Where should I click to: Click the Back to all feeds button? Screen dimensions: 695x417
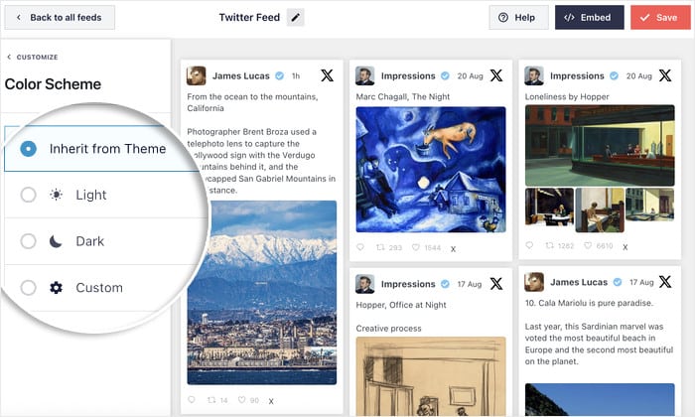(x=59, y=18)
